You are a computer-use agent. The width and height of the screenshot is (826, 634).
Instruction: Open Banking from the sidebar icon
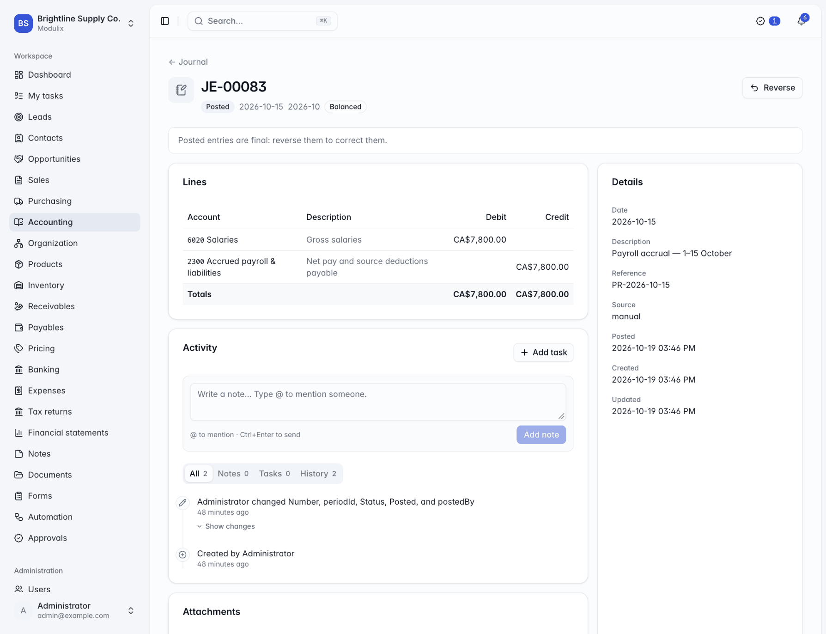[x=18, y=369]
